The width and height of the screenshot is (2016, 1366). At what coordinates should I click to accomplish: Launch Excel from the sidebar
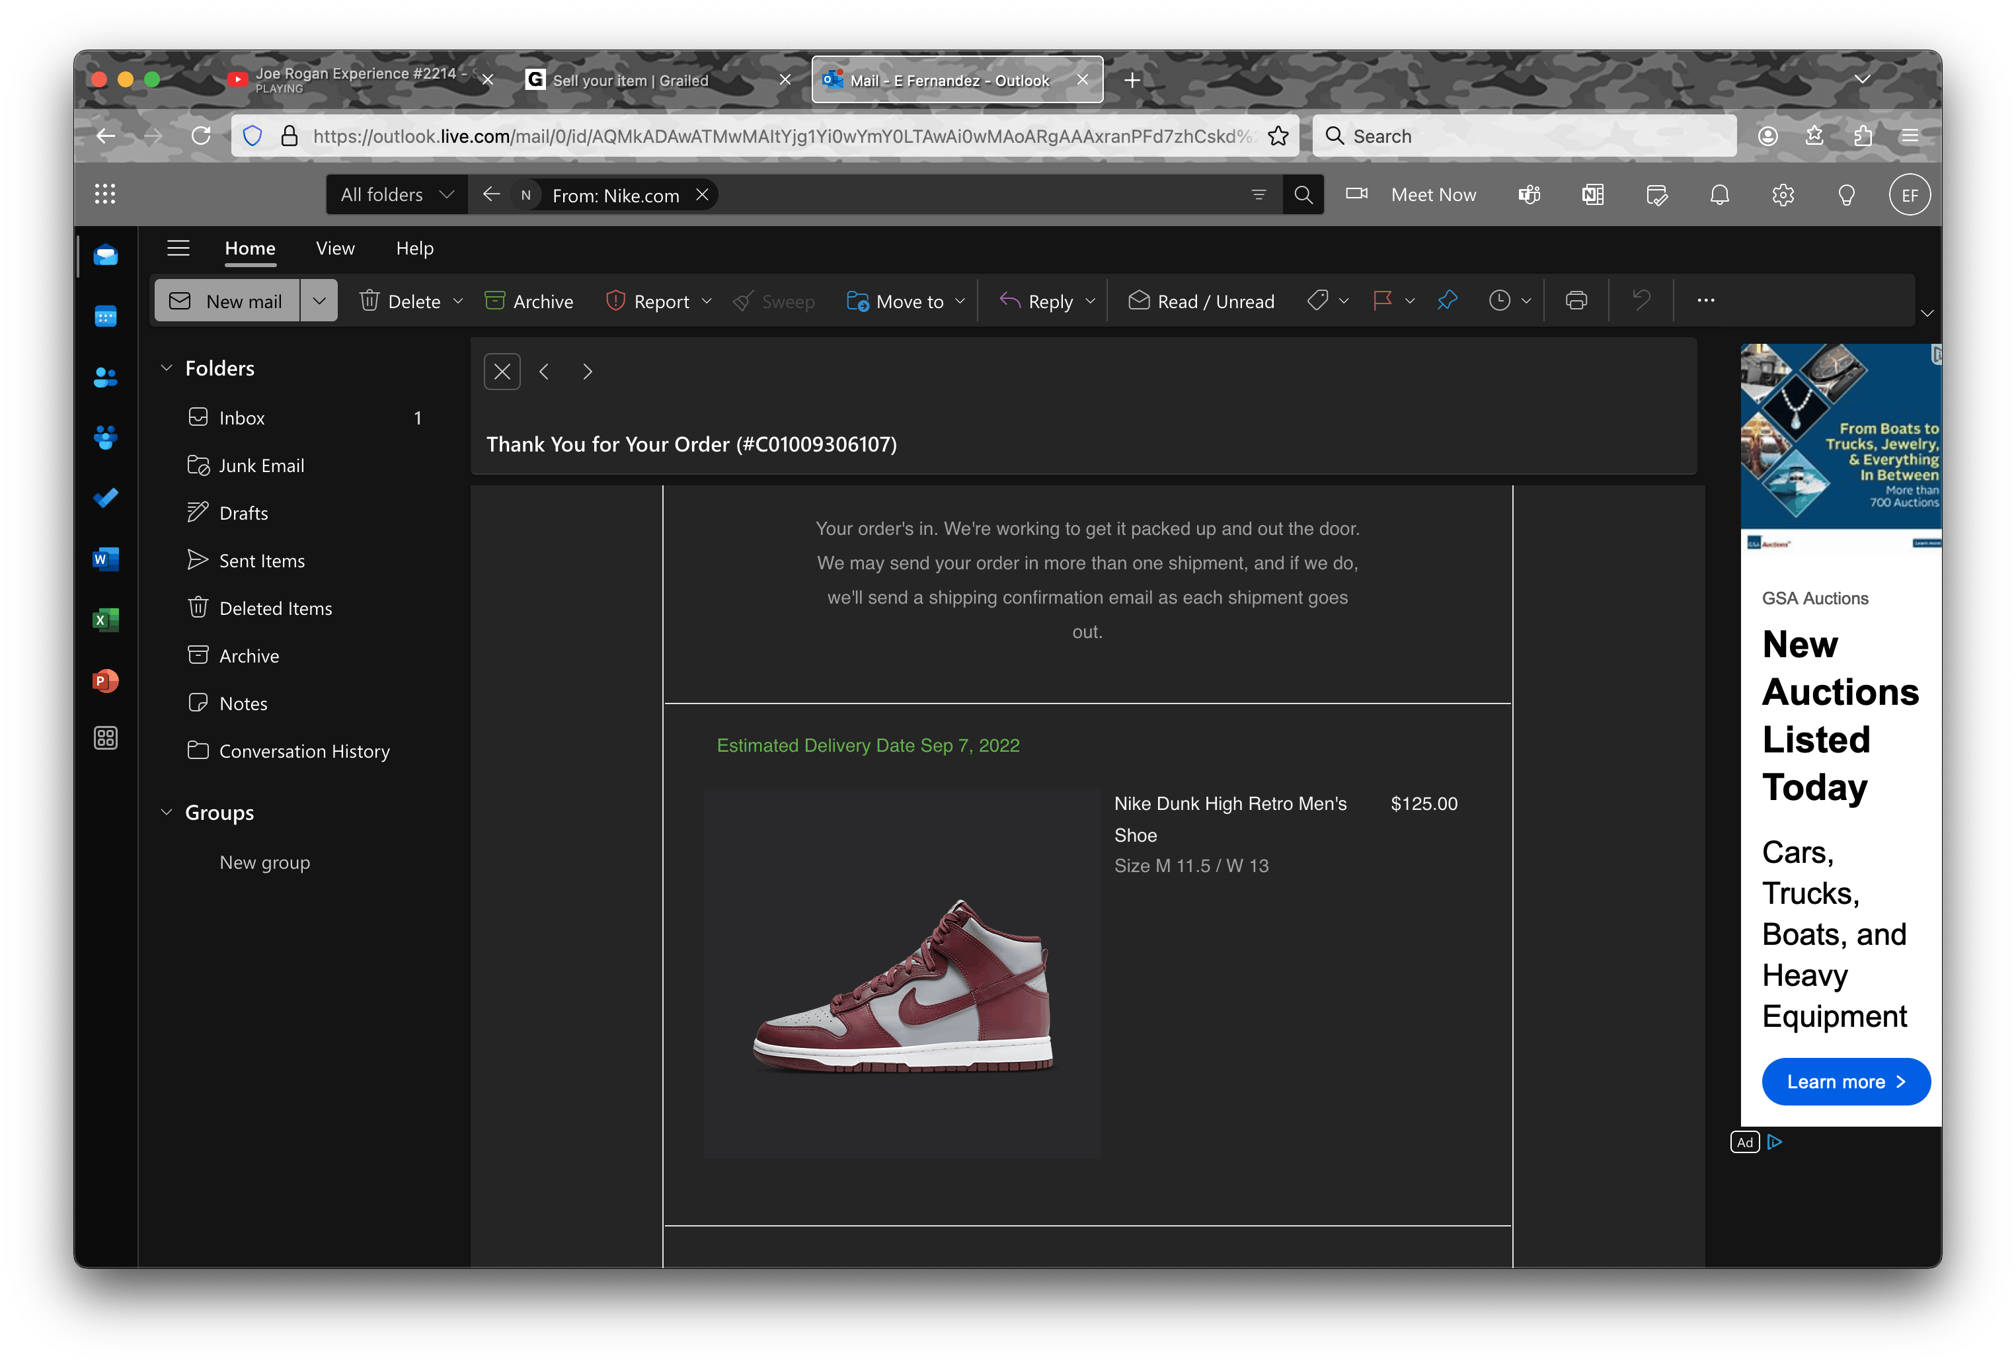point(106,620)
